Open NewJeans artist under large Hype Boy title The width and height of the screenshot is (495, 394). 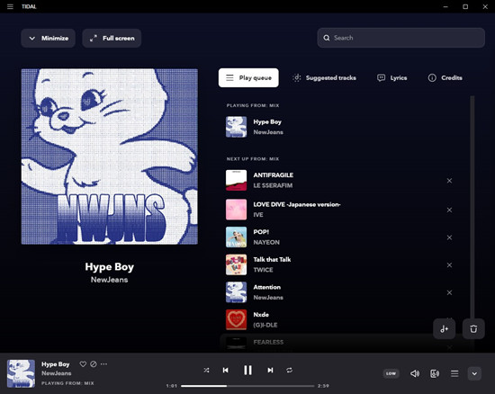click(109, 280)
